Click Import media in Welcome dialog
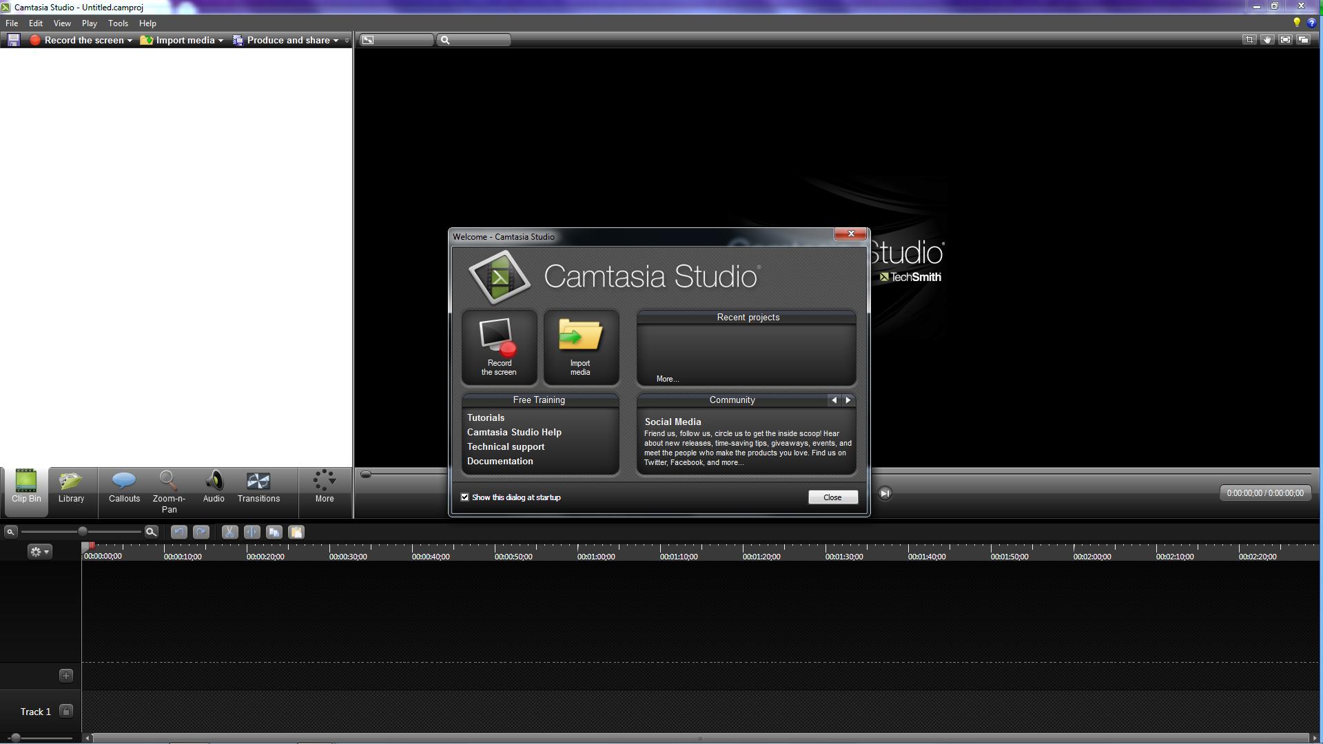1323x744 pixels. pos(581,347)
